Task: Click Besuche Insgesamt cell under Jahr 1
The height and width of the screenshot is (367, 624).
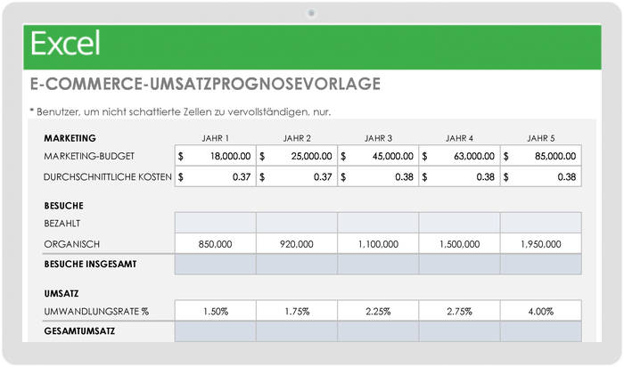Action: (216, 264)
